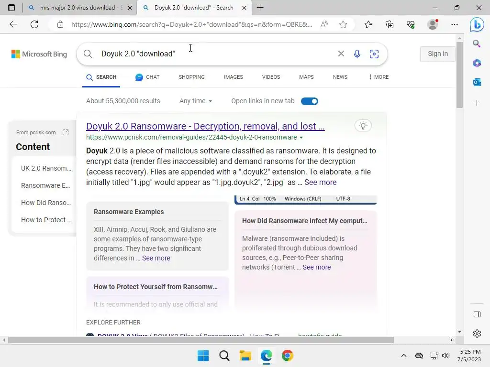Expand the MORE search categories menu
490x367 pixels.
coord(379,77)
